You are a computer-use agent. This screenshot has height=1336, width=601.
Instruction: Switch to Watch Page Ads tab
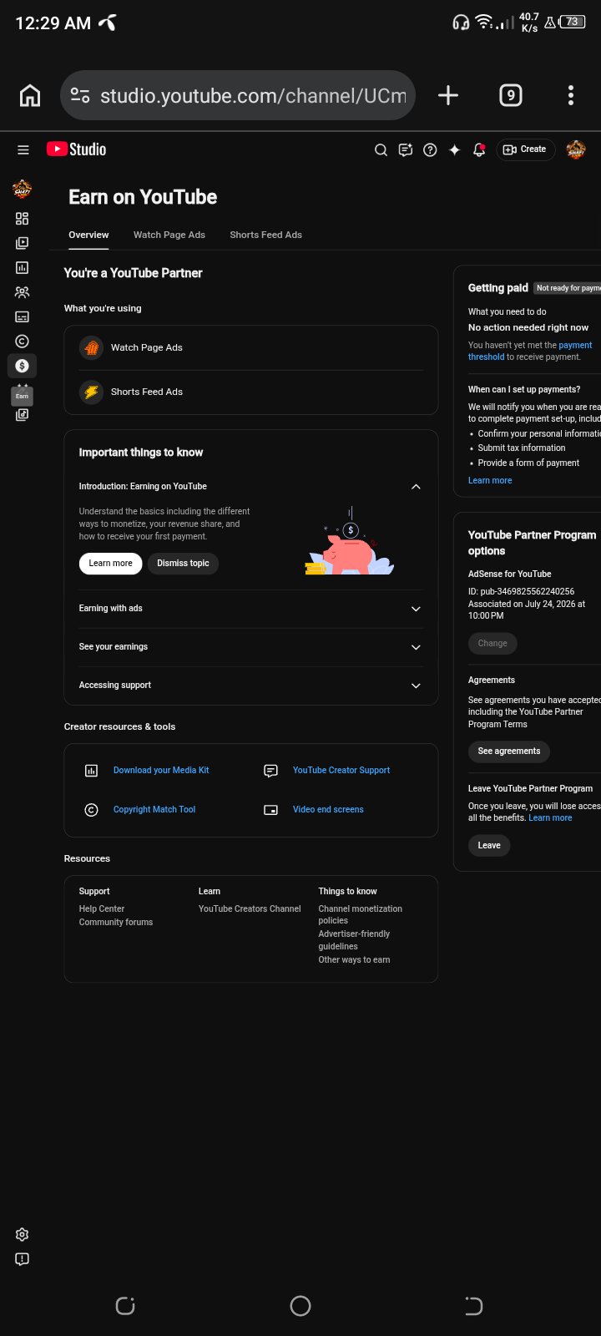click(169, 235)
